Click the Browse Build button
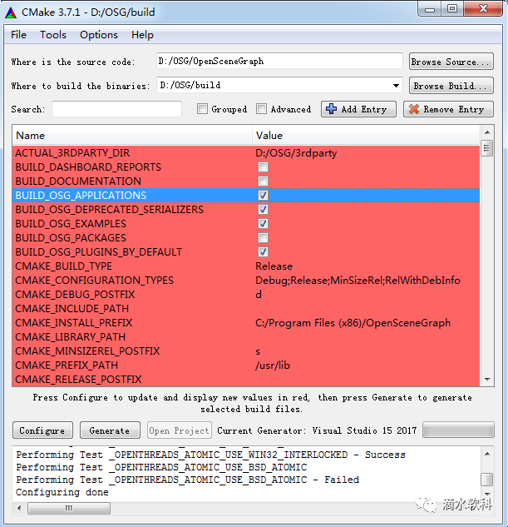This screenshot has width=508, height=527. coord(451,86)
